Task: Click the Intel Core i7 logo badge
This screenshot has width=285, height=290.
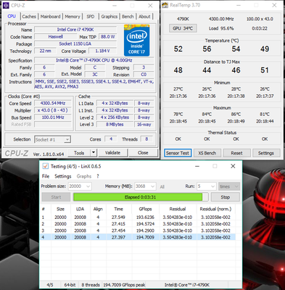Action: pos(137,41)
